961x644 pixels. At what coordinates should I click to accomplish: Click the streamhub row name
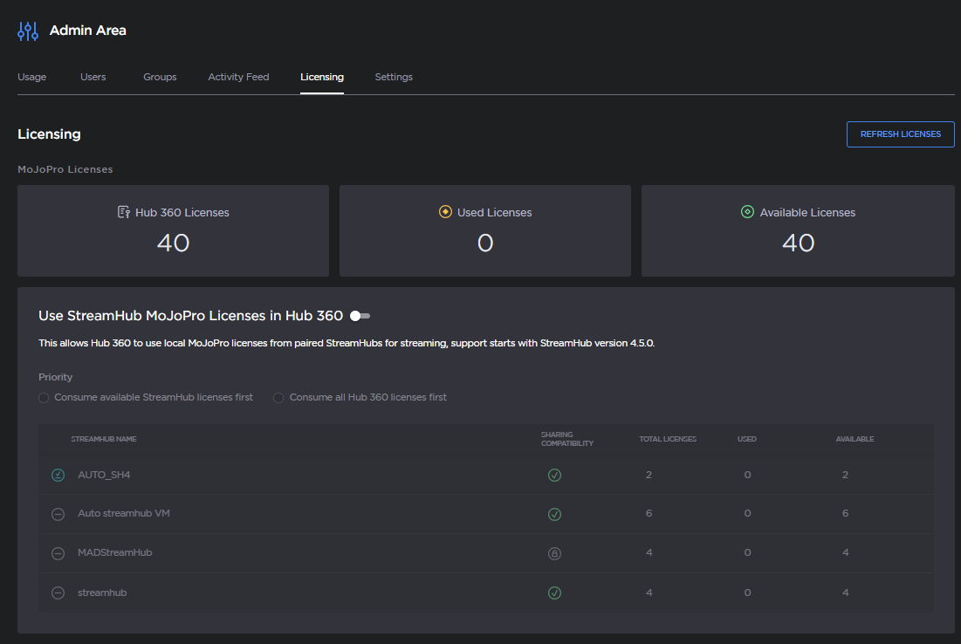102,593
